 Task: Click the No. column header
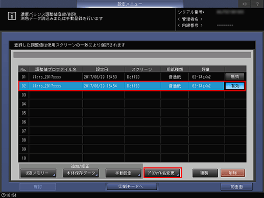click(x=23, y=69)
